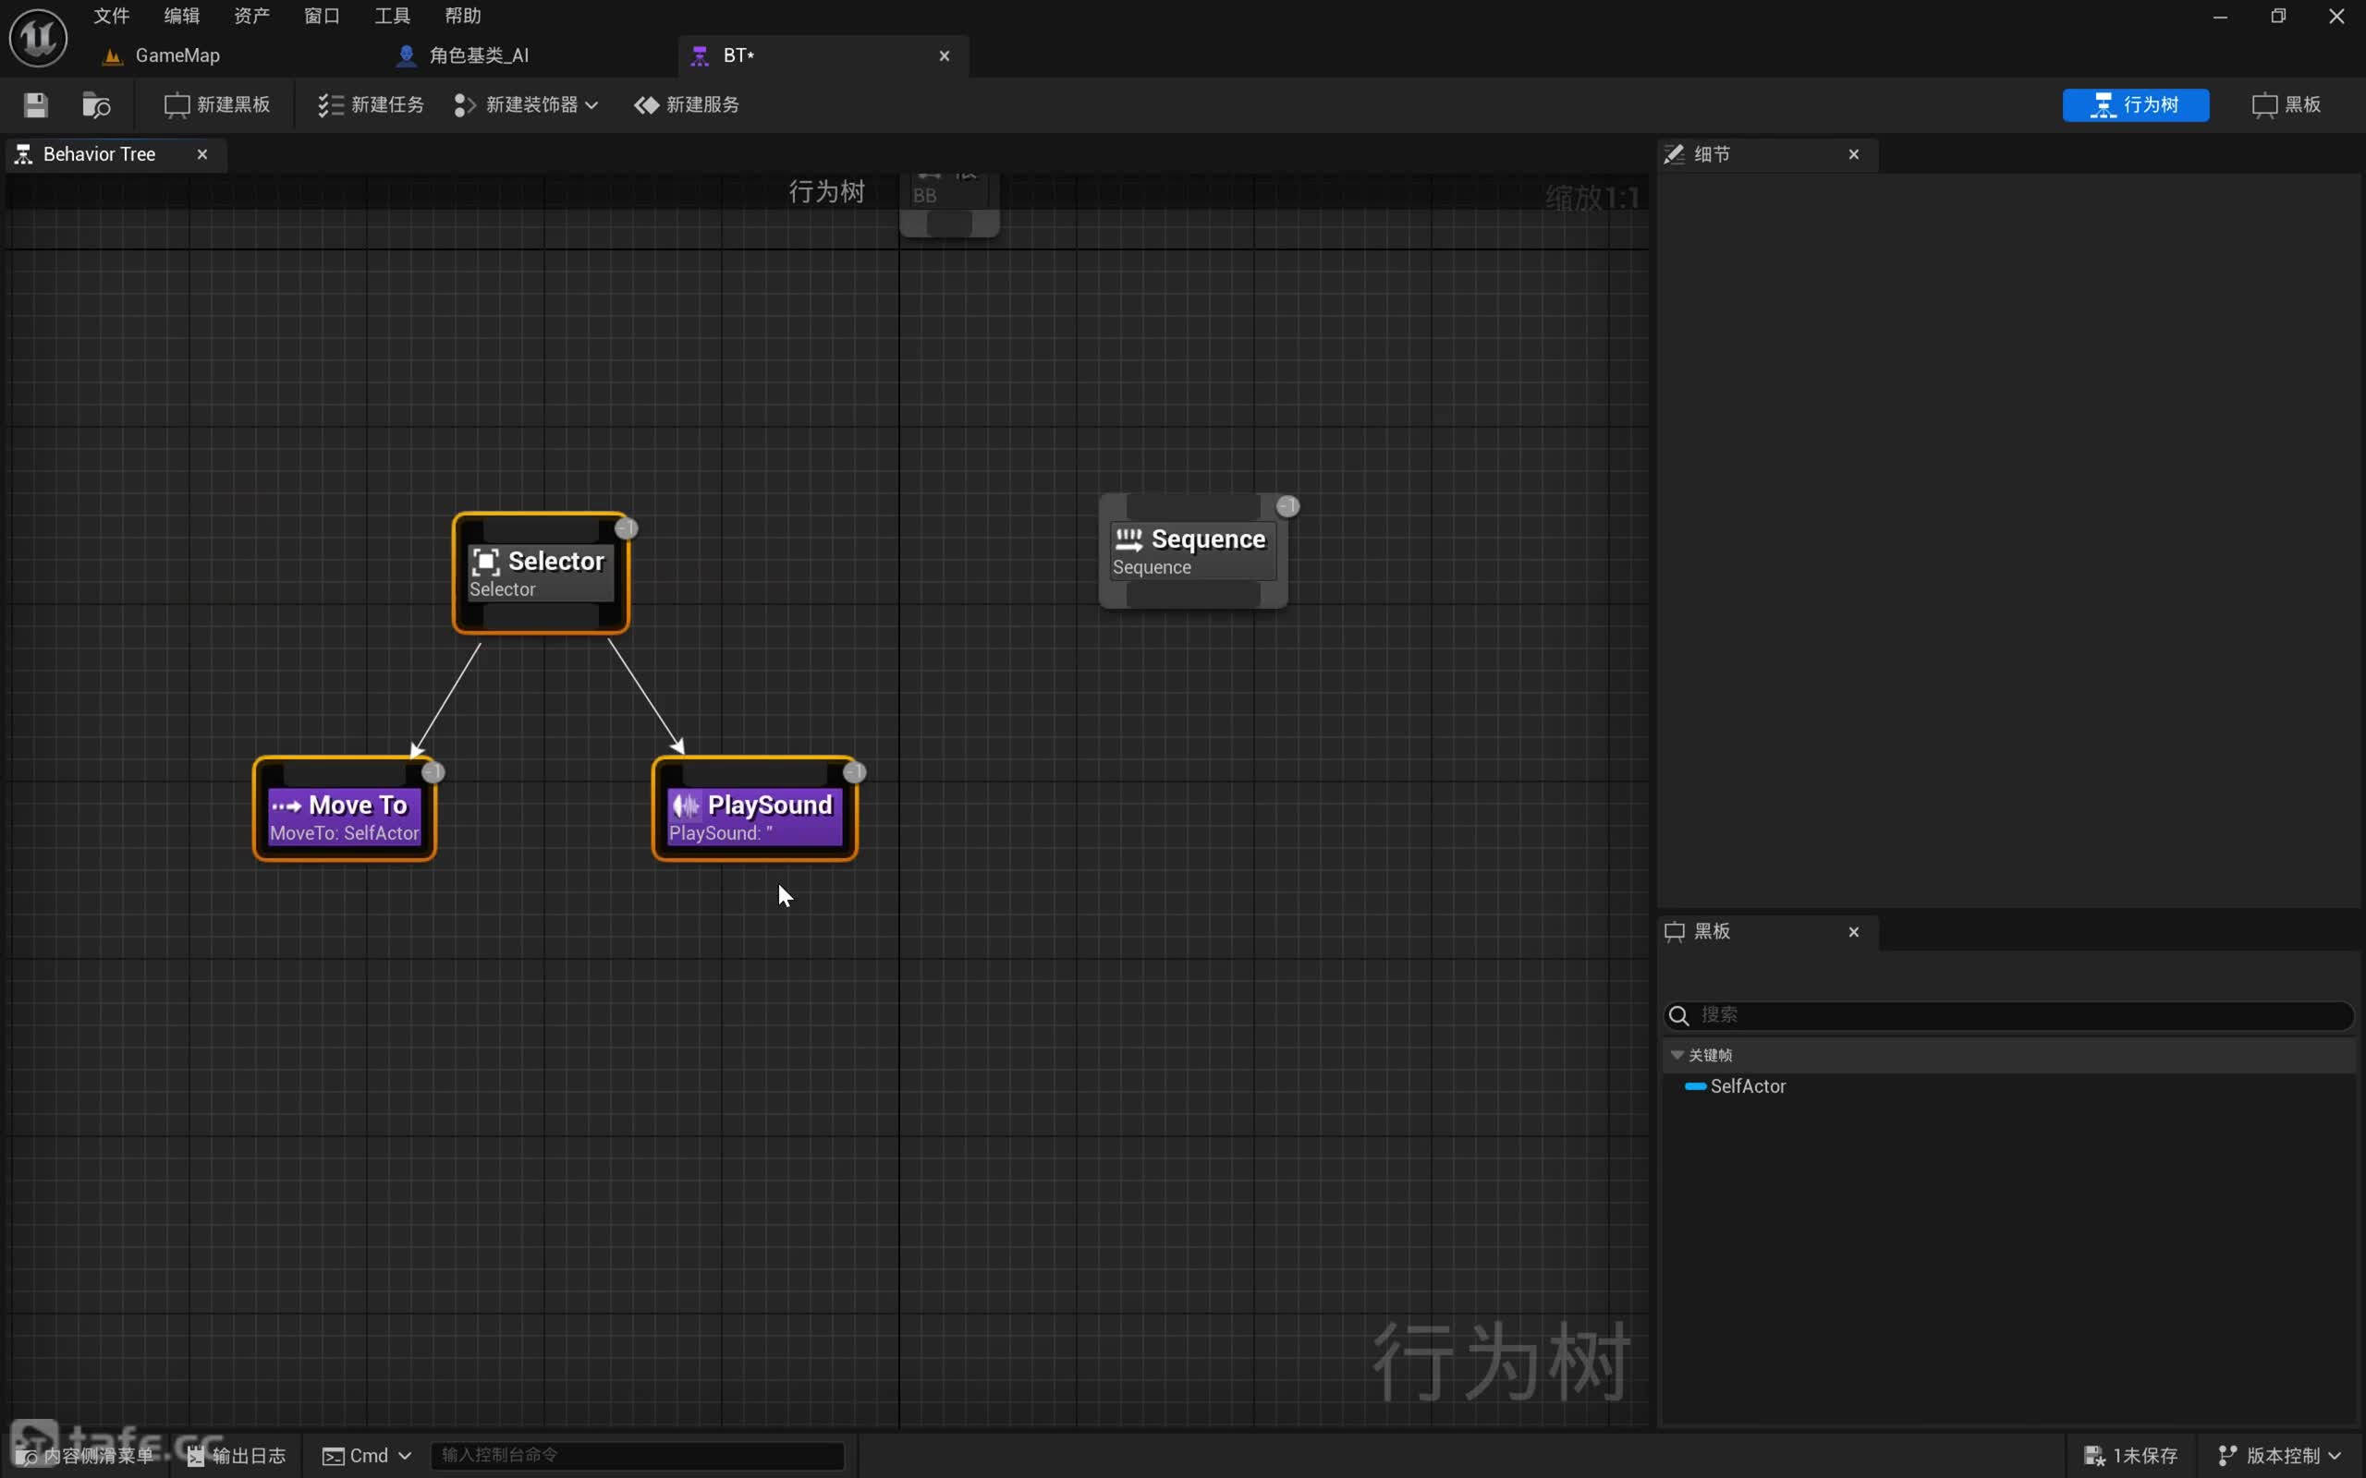The height and width of the screenshot is (1478, 2366).
Task: Click the Move To arrow icon
Action: point(287,806)
